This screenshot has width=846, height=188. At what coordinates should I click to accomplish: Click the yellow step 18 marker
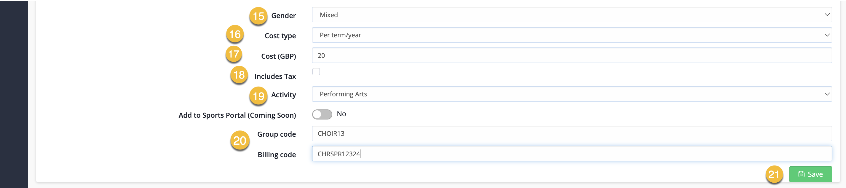(239, 75)
